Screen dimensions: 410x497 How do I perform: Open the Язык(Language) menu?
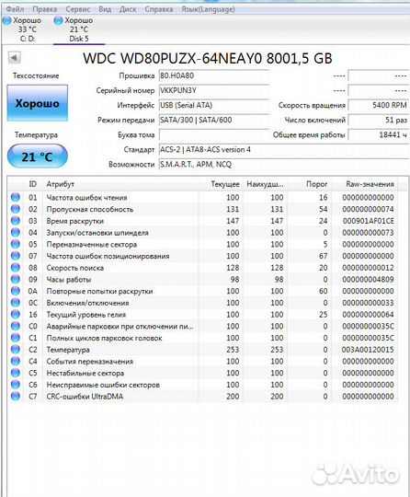pyautogui.click(x=208, y=9)
